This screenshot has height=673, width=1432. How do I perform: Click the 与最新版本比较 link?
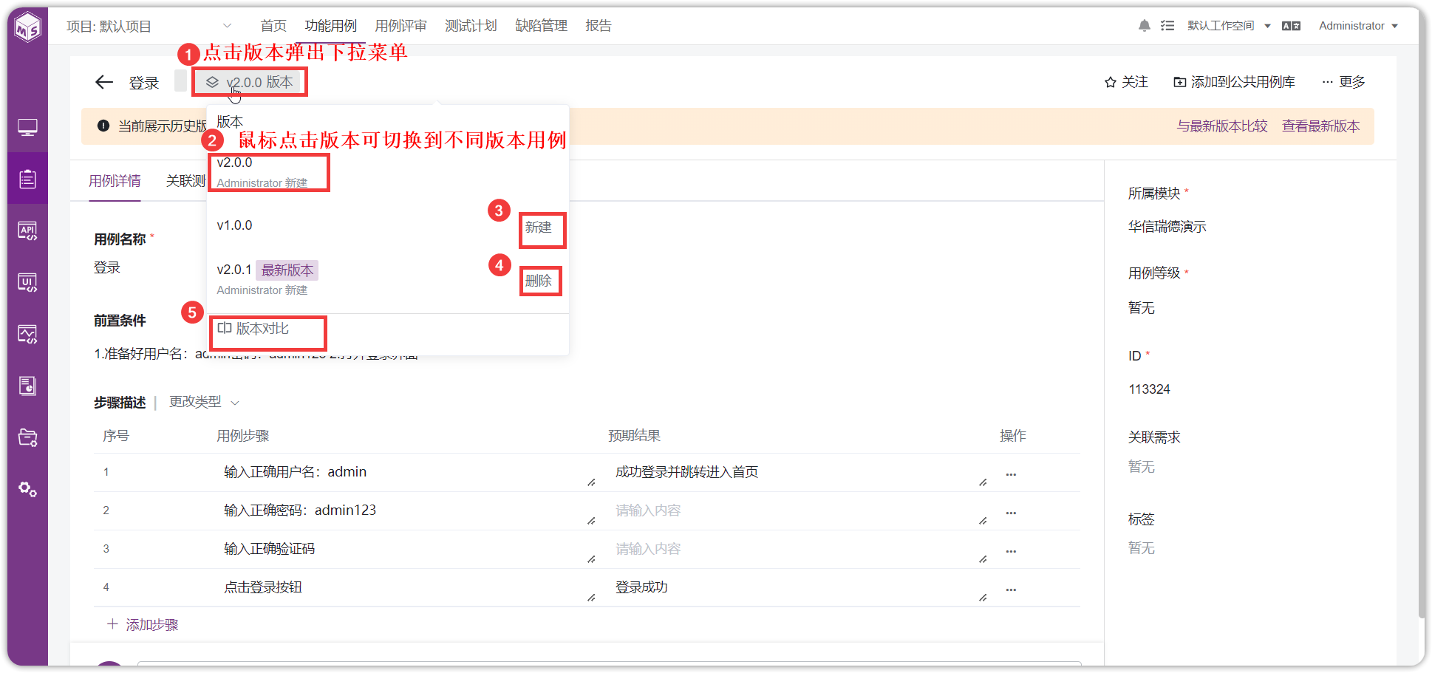click(1222, 126)
